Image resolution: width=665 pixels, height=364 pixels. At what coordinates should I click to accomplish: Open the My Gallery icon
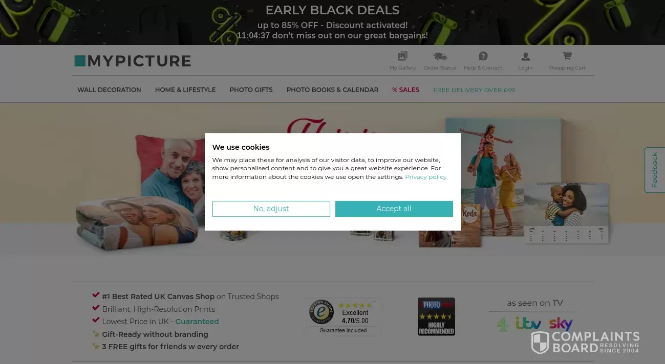[x=402, y=56]
